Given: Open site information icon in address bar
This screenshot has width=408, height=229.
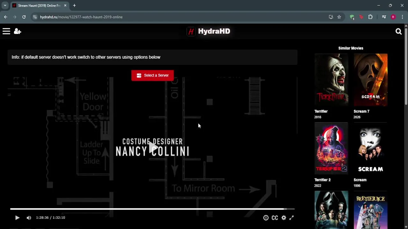Looking at the screenshot, I should 35,17.
